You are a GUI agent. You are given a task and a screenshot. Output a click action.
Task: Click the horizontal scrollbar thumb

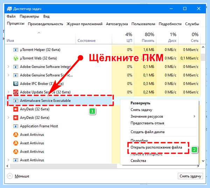[63, 166]
